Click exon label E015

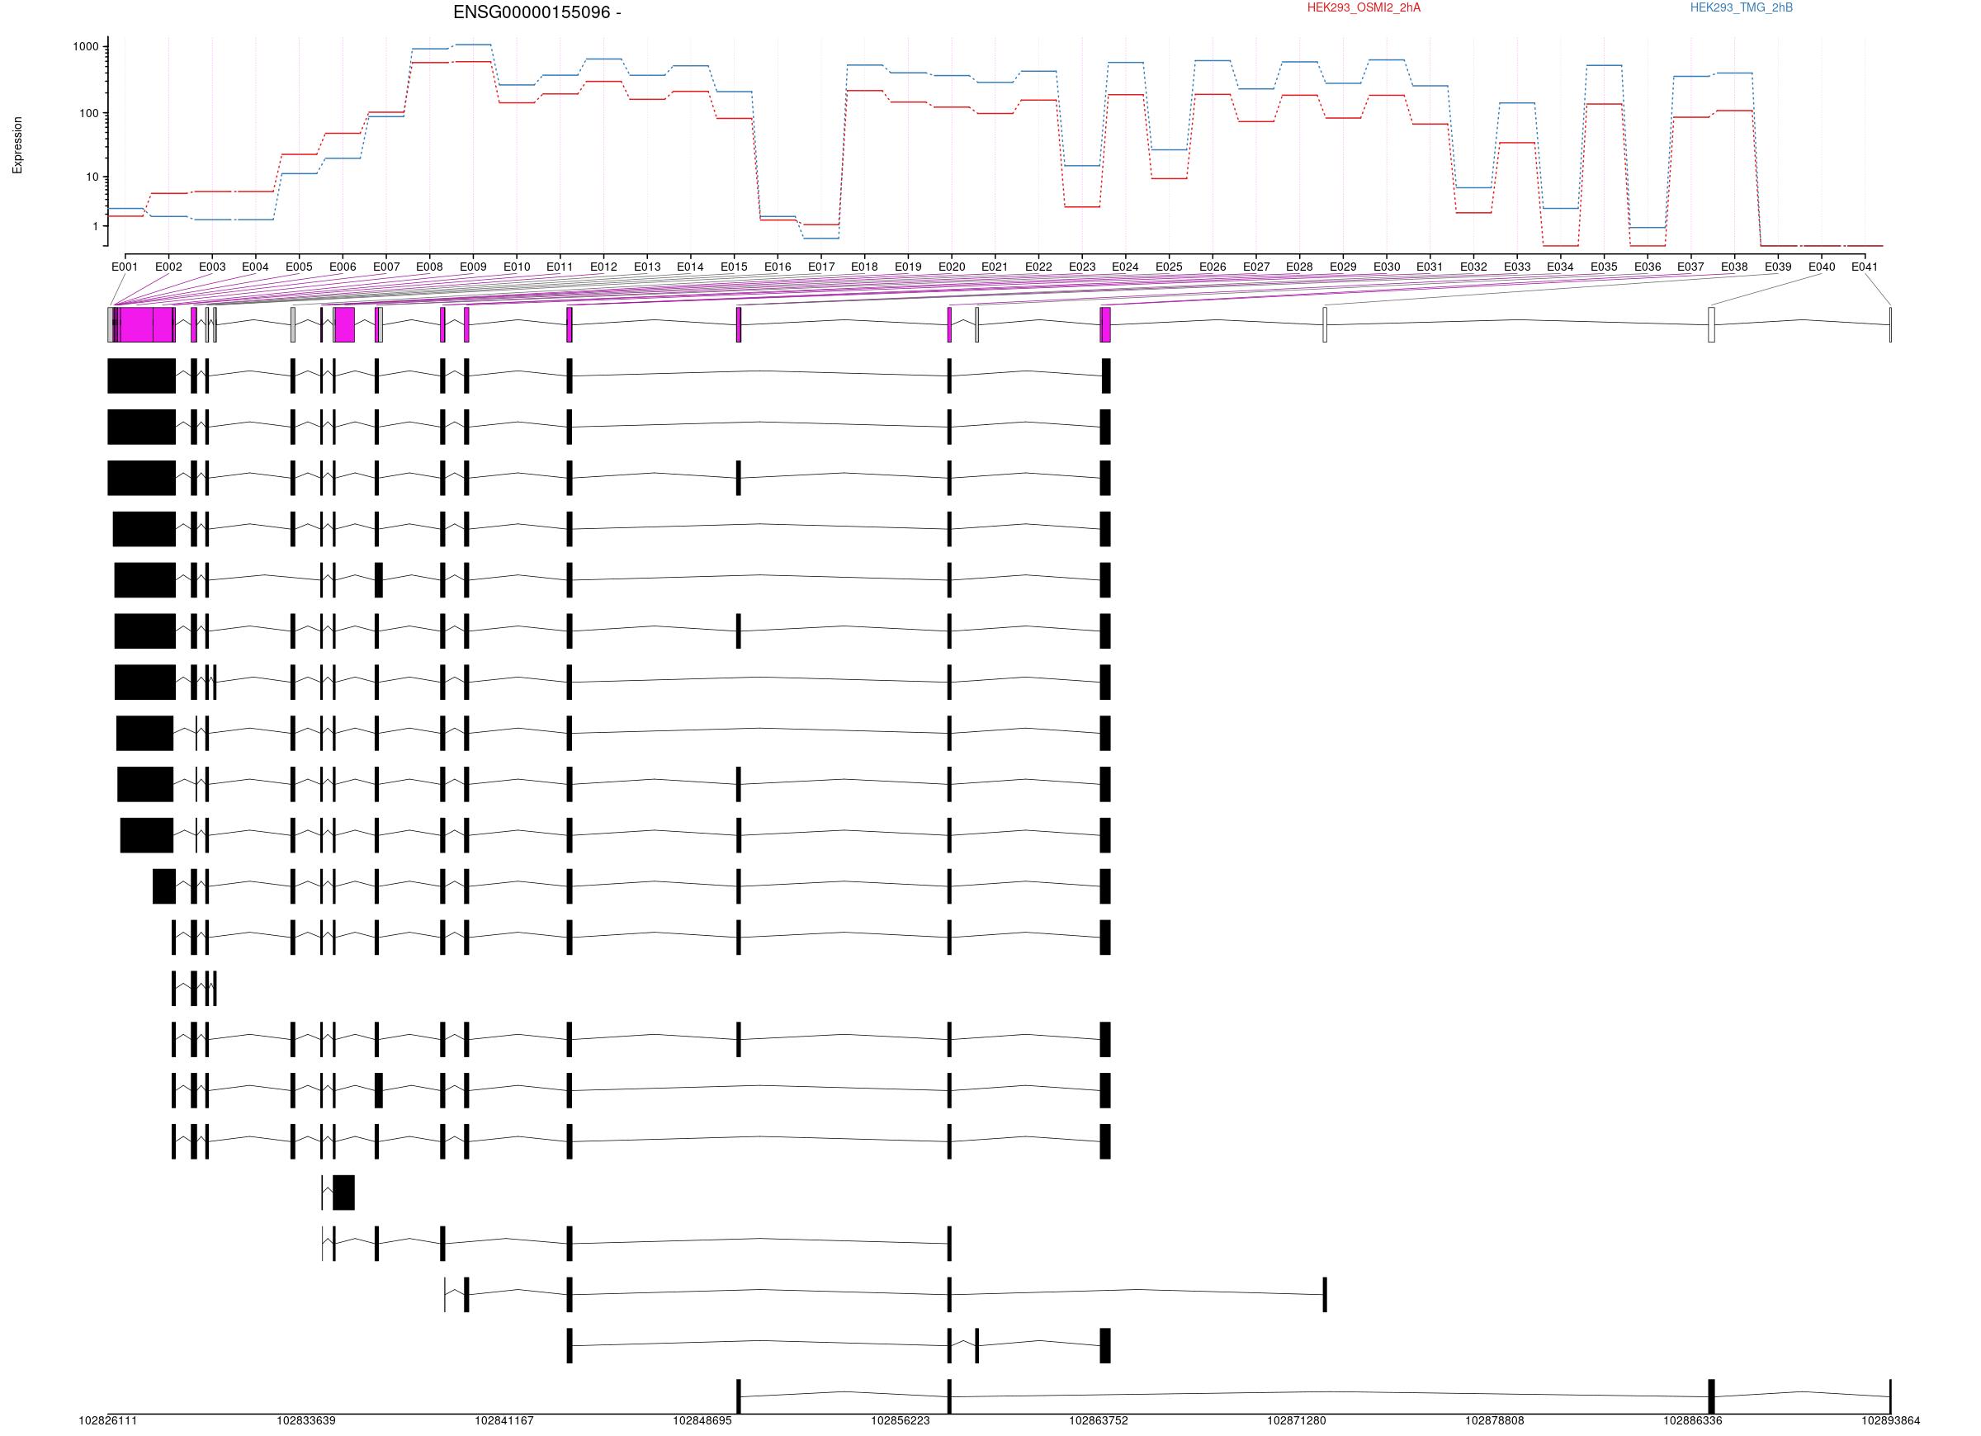click(x=734, y=267)
